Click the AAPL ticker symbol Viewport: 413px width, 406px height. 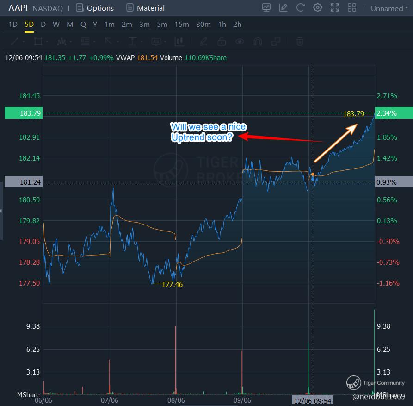pyautogui.click(x=19, y=8)
